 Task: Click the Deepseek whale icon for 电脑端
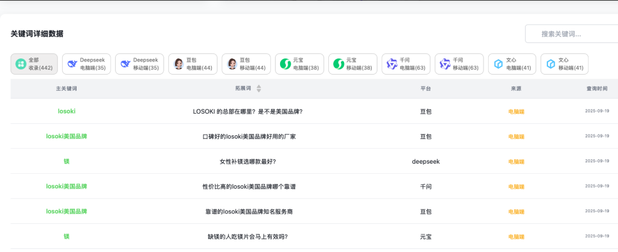tap(72, 64)
